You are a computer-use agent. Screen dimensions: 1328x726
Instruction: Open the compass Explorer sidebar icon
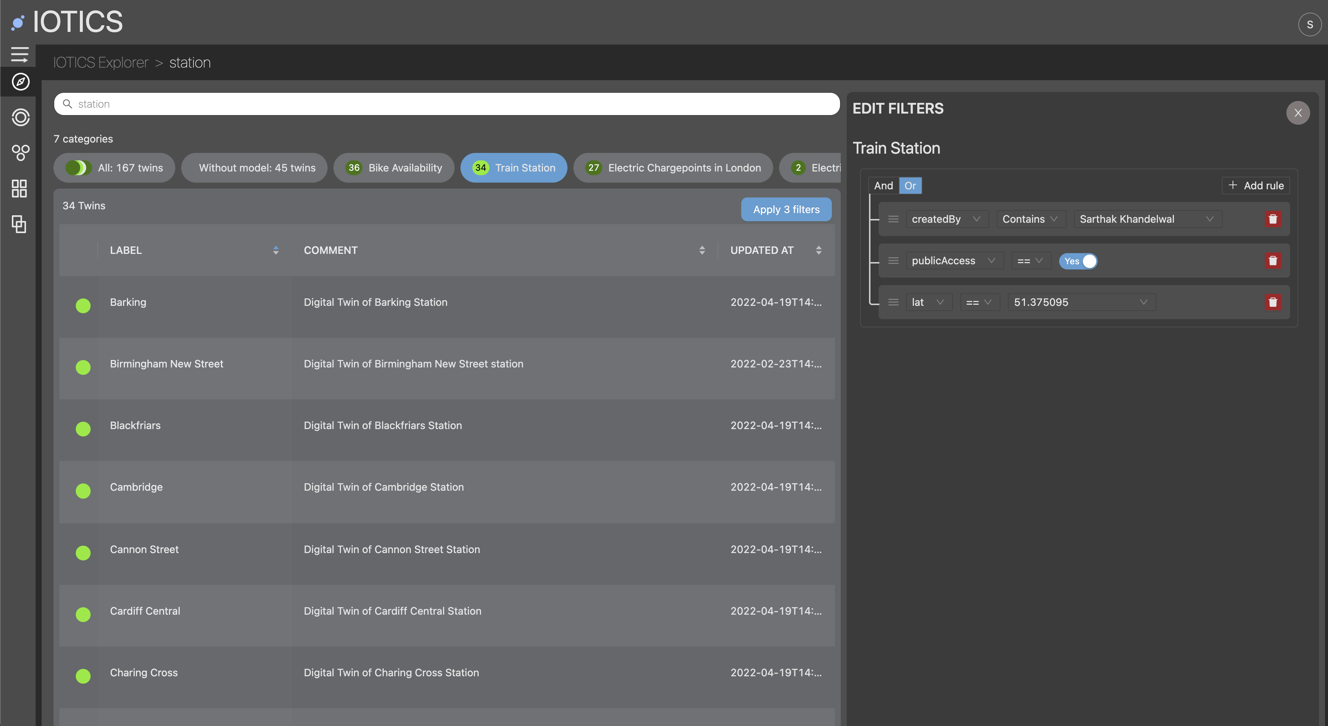[20, 81]
